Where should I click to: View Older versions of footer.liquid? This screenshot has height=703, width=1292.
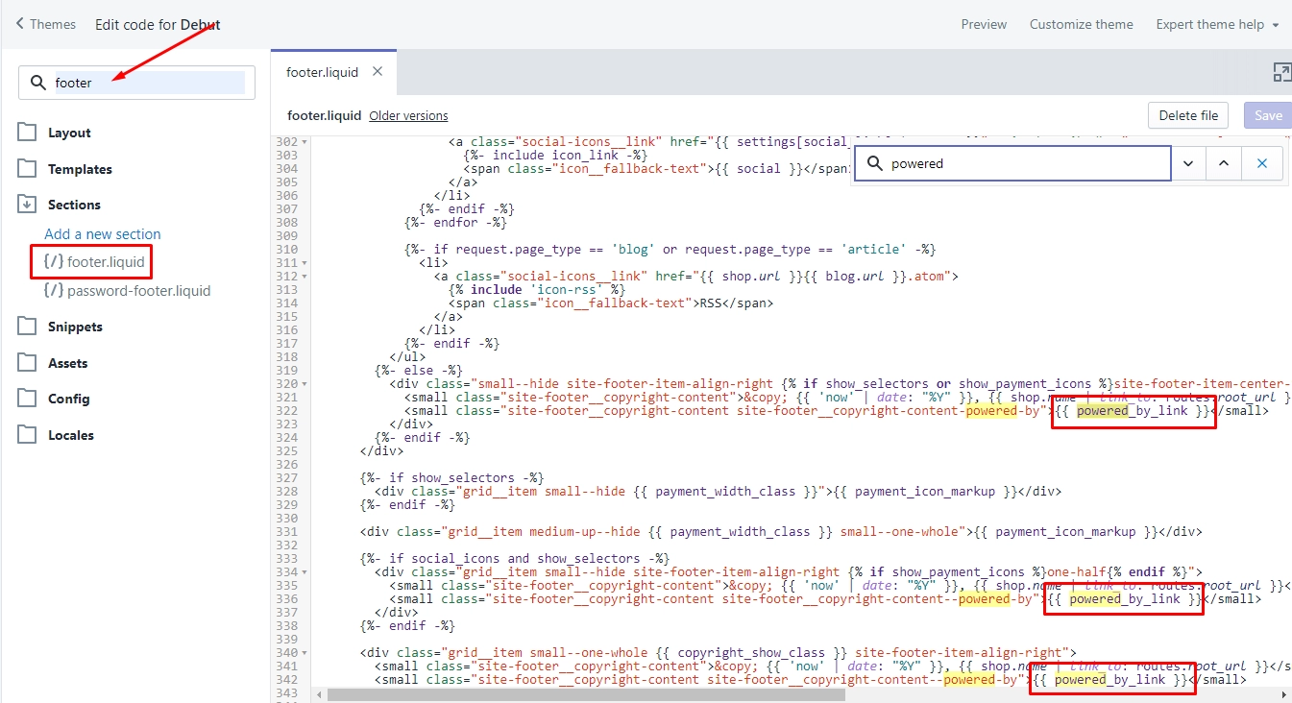point(408,115)
